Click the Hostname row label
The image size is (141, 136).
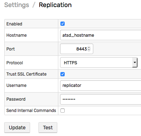17,35
